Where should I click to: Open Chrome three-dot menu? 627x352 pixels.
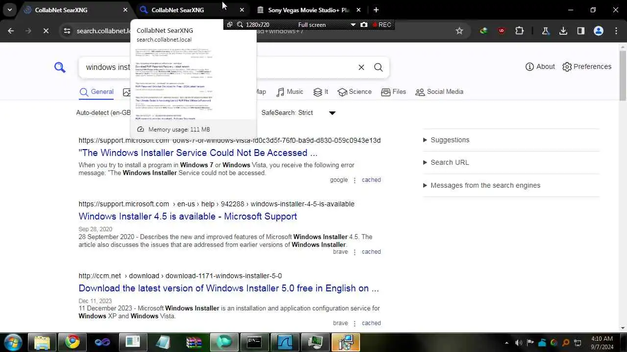(616, 31)
